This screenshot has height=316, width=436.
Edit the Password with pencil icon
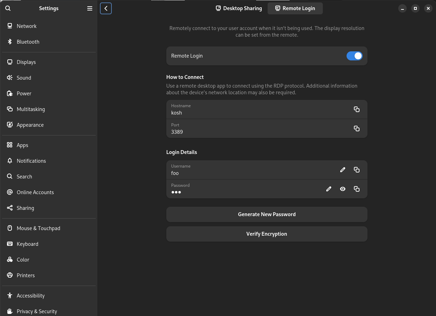tap(328, 189)
